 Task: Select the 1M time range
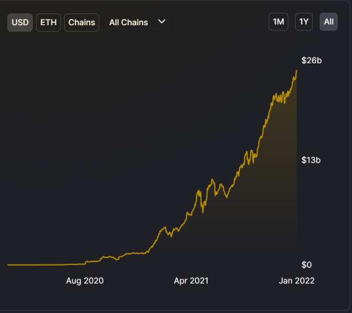278,22
